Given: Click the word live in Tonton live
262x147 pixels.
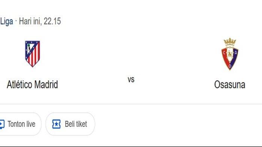Looking at the screenshot, I should (x=31, y=124).
